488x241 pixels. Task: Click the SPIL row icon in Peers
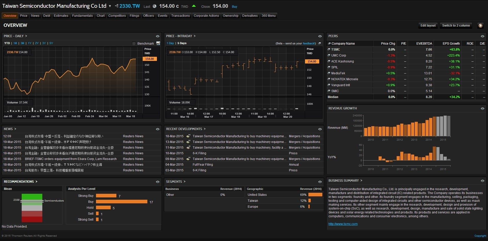click(x=329, y=67)
